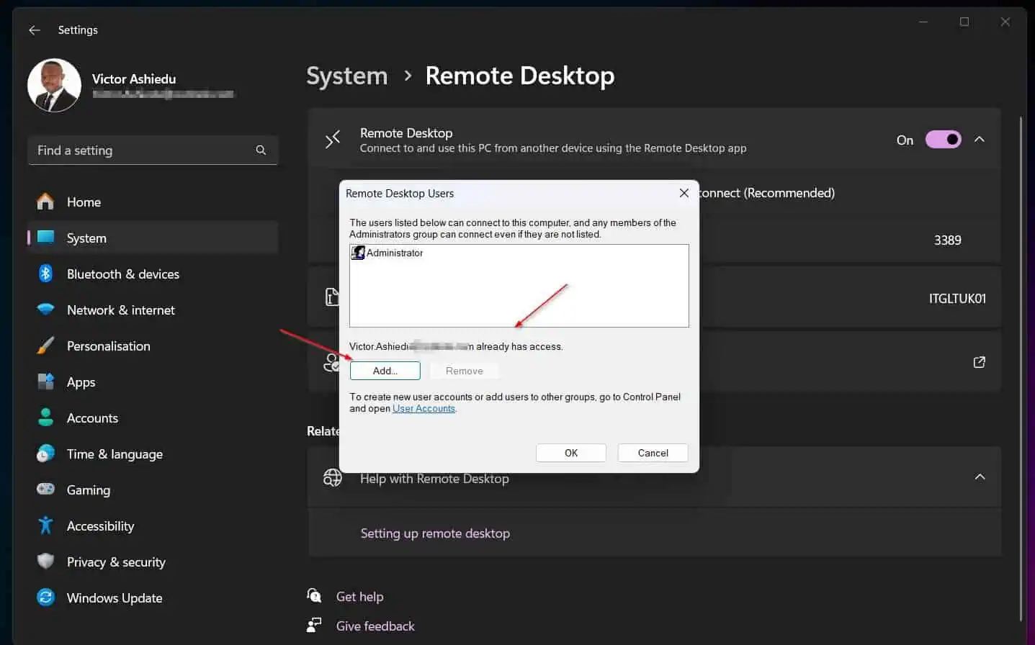
Task: Click the Accounts person icon
Action: (45, 418)
